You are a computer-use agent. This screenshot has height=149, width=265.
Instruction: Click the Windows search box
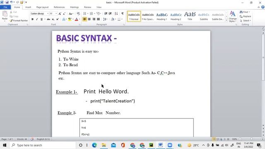(43, 145)
